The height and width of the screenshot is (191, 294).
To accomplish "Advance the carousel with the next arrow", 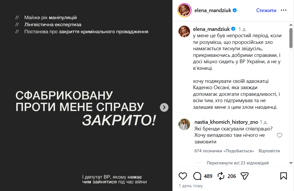I will [x=164, y=107].
